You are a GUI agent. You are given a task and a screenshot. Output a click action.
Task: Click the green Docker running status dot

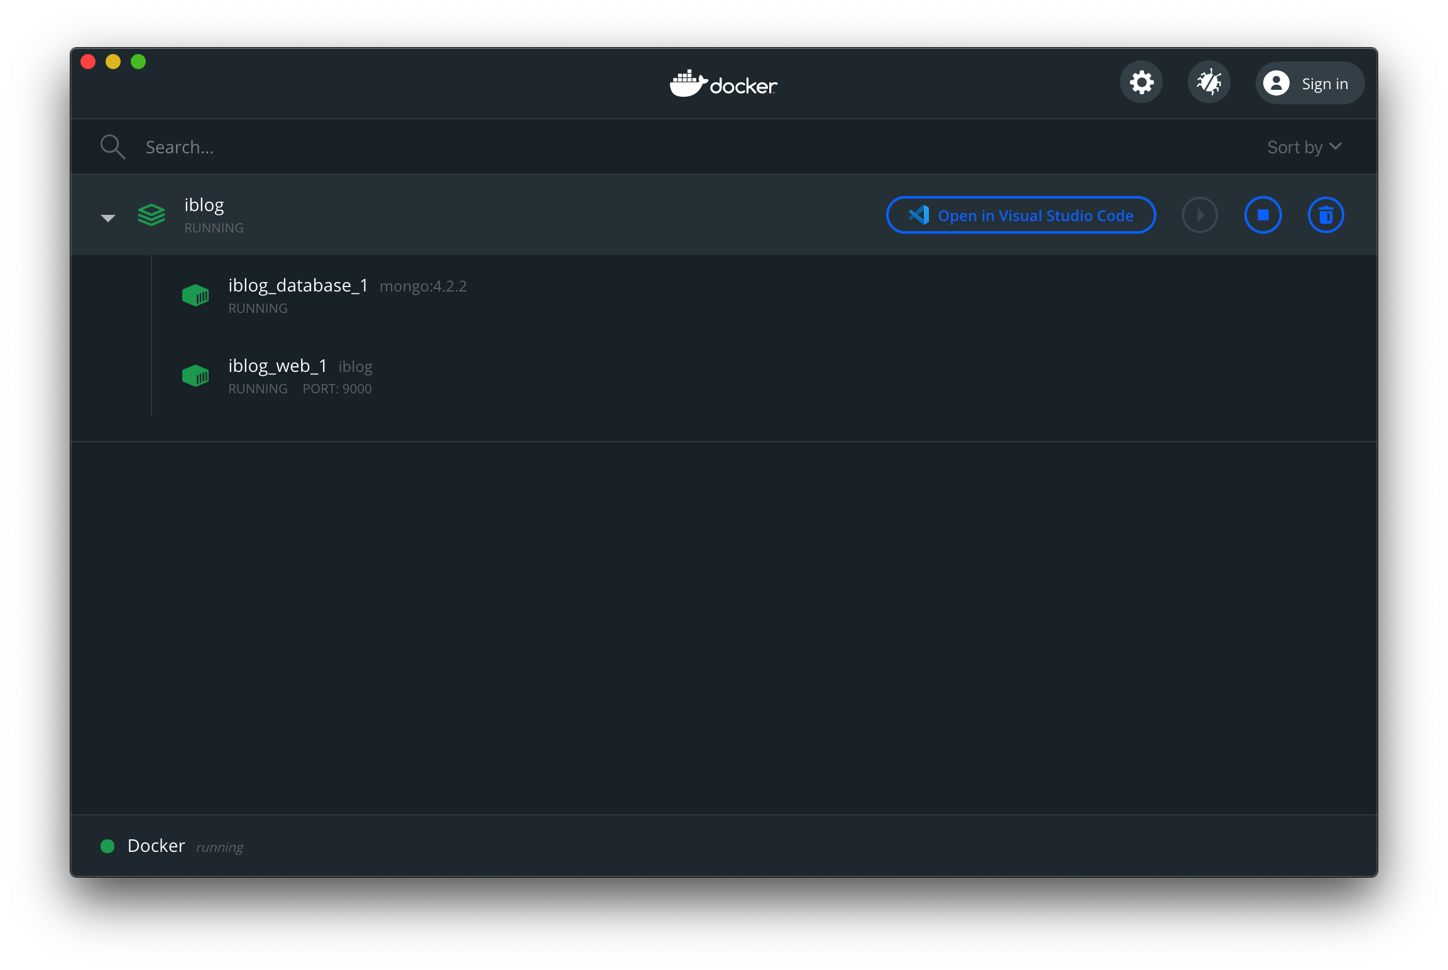point(107,846)
